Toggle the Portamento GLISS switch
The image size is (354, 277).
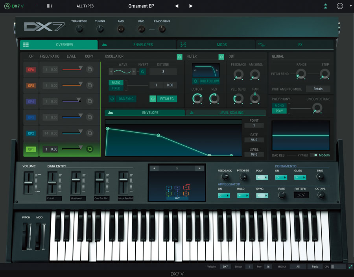tap(300, 177)
